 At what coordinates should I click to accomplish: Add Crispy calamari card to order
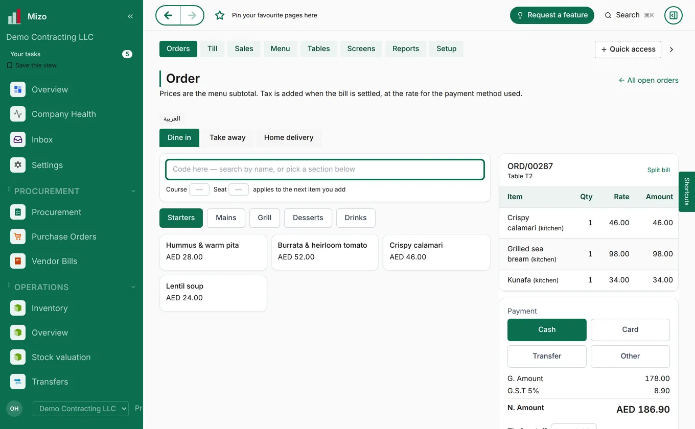tap(437, 252)
